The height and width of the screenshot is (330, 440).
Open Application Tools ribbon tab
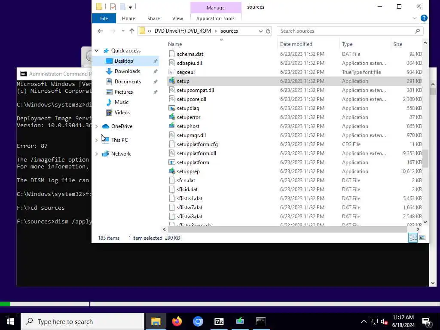[x=215, y=18]
